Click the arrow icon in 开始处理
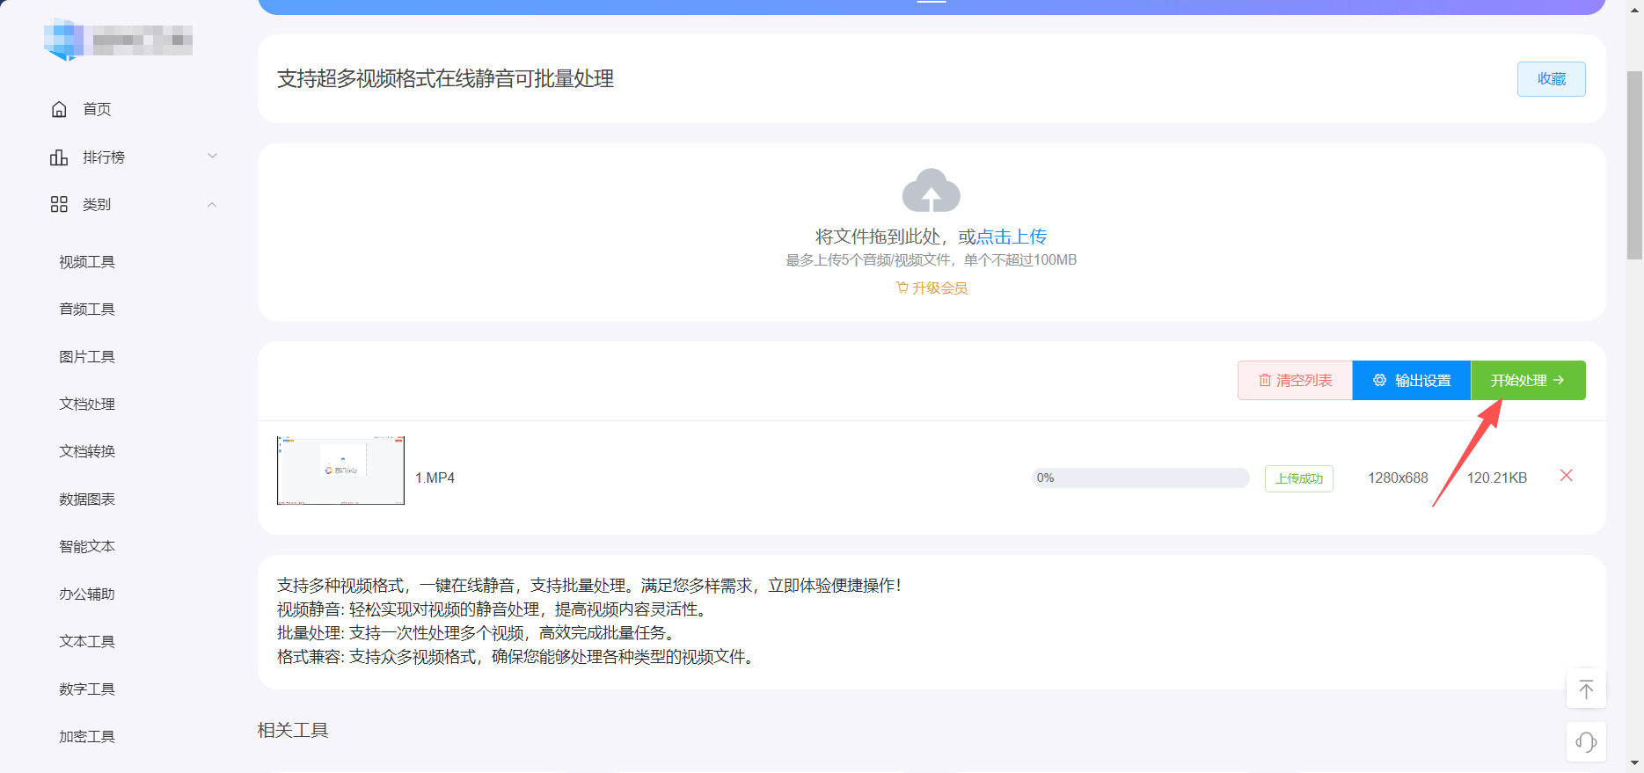This screenshot has width=1644, height=773. pyautogui.click(x=1559, y=381)
